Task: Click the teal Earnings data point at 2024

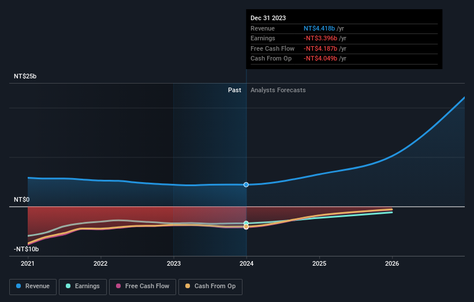Action: point(246,223)
